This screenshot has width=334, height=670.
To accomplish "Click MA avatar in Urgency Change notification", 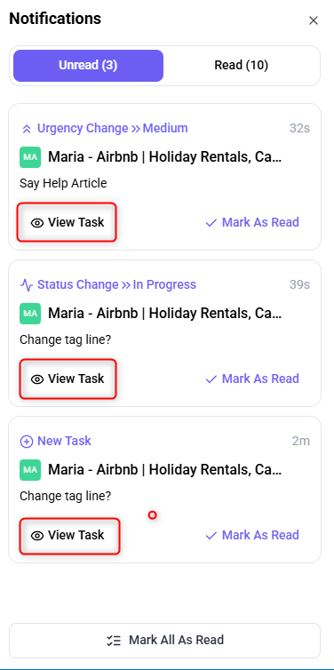I will [x=30, y=157].
